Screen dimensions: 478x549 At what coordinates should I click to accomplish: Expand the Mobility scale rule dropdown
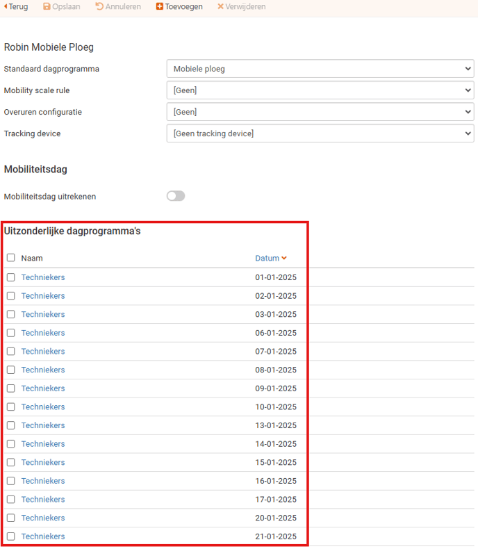320,90
